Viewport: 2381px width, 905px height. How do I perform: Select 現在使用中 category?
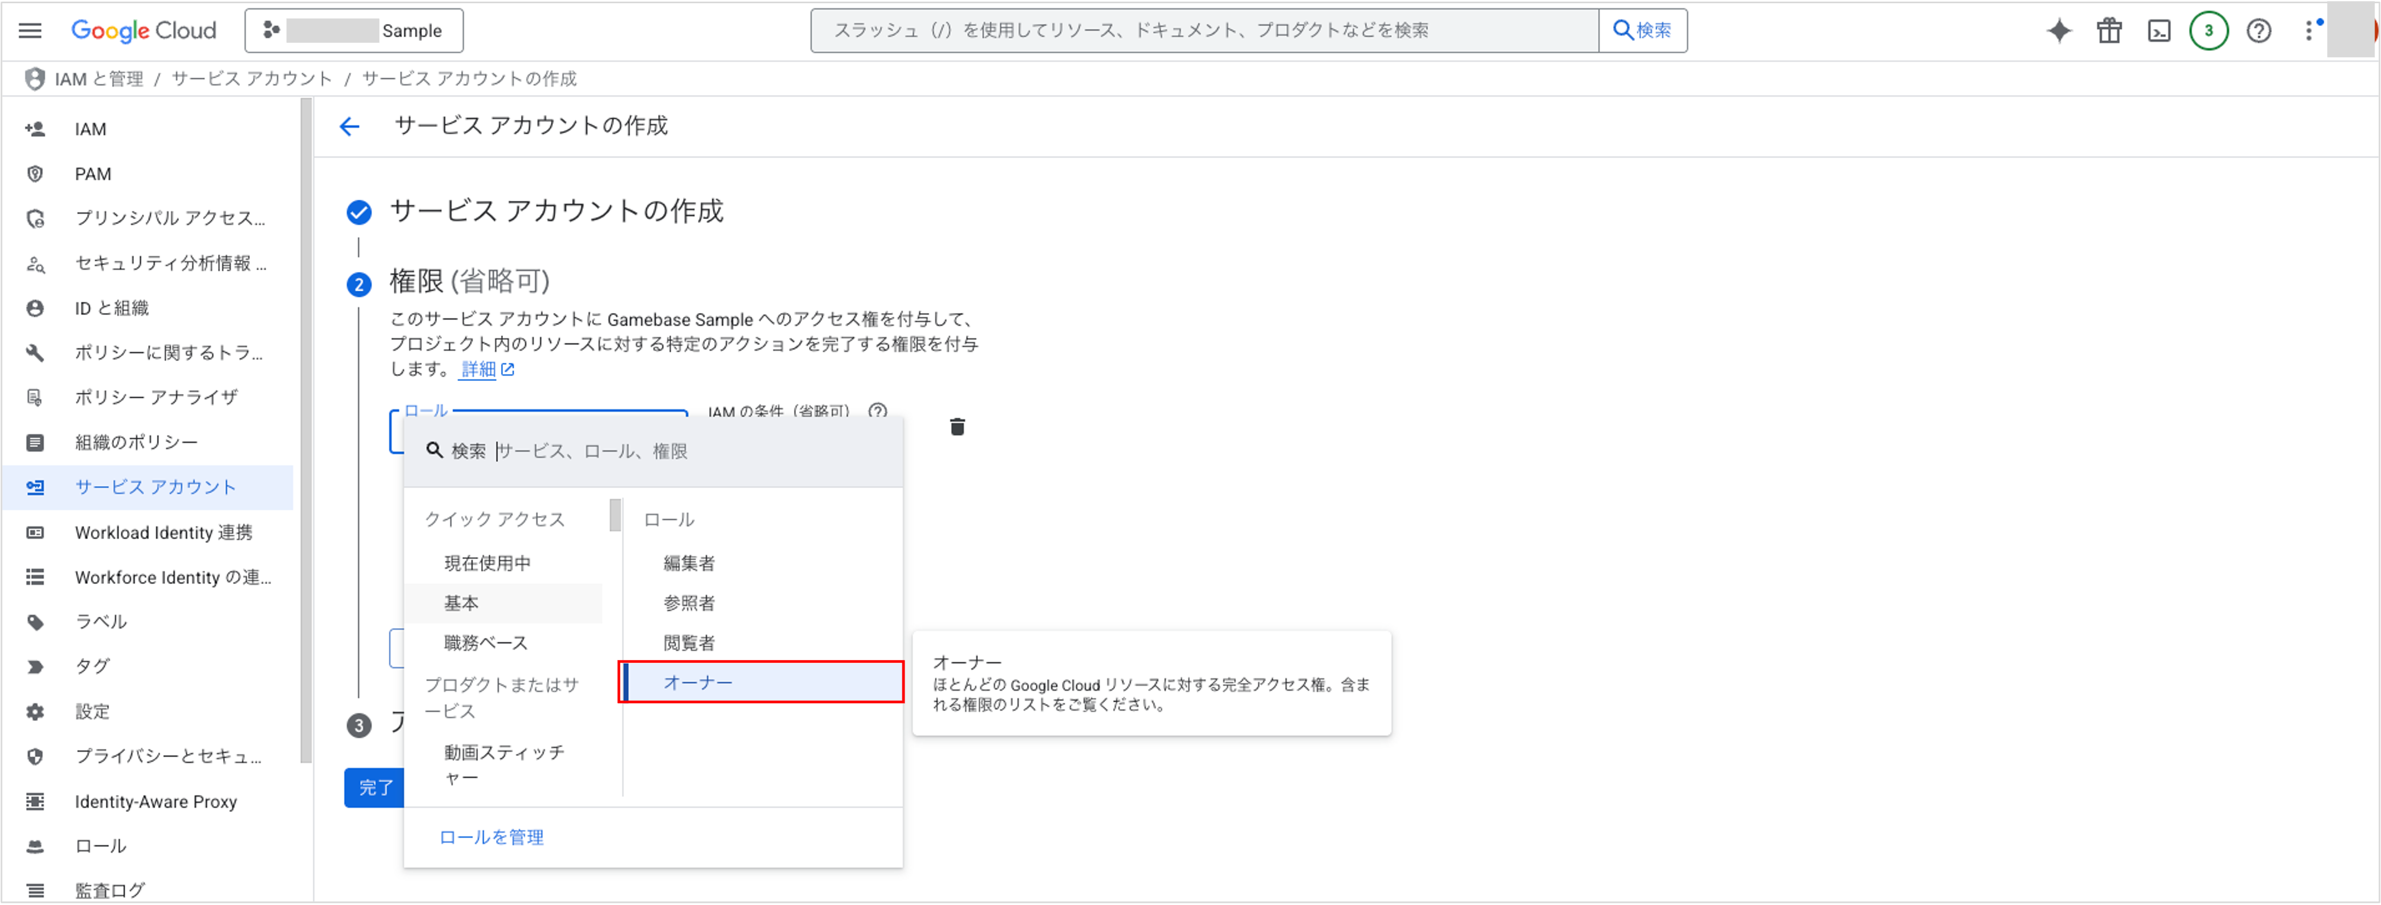tap(504, 563)
